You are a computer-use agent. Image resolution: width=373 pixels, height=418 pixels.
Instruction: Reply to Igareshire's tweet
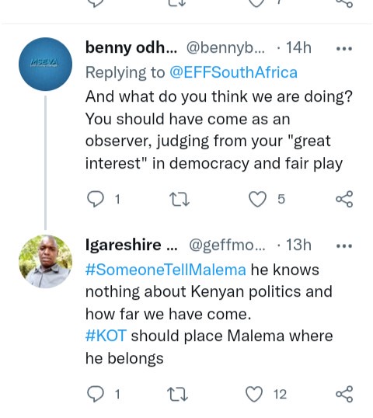[96, 394]
